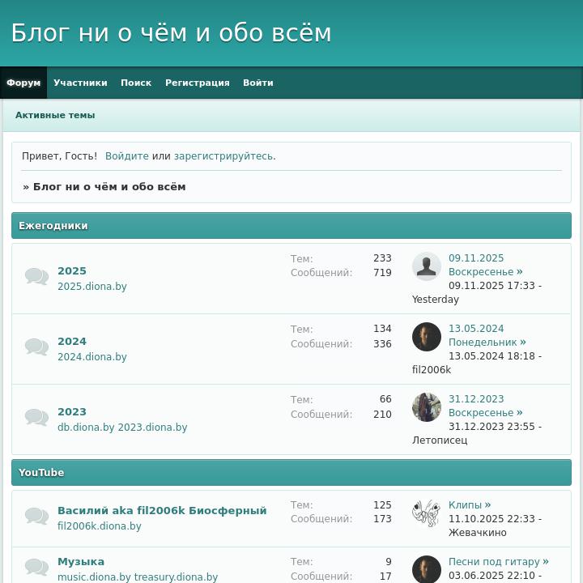Open the 2025 forum title link
Viewport: 583px width, 583px height.
72,271
